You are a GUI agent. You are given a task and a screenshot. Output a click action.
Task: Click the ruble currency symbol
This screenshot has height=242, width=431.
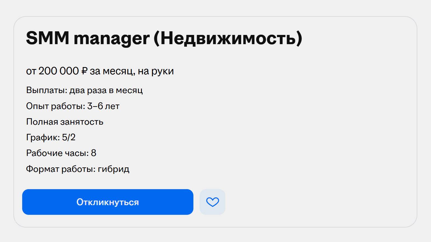[x=84, y=71]
